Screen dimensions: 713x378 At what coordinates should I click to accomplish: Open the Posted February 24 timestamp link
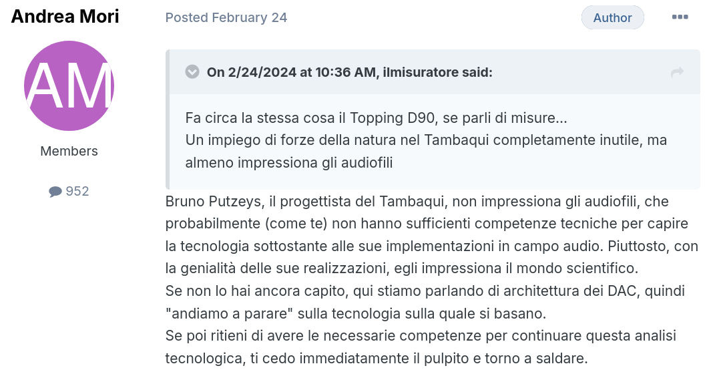click(226, 17)
